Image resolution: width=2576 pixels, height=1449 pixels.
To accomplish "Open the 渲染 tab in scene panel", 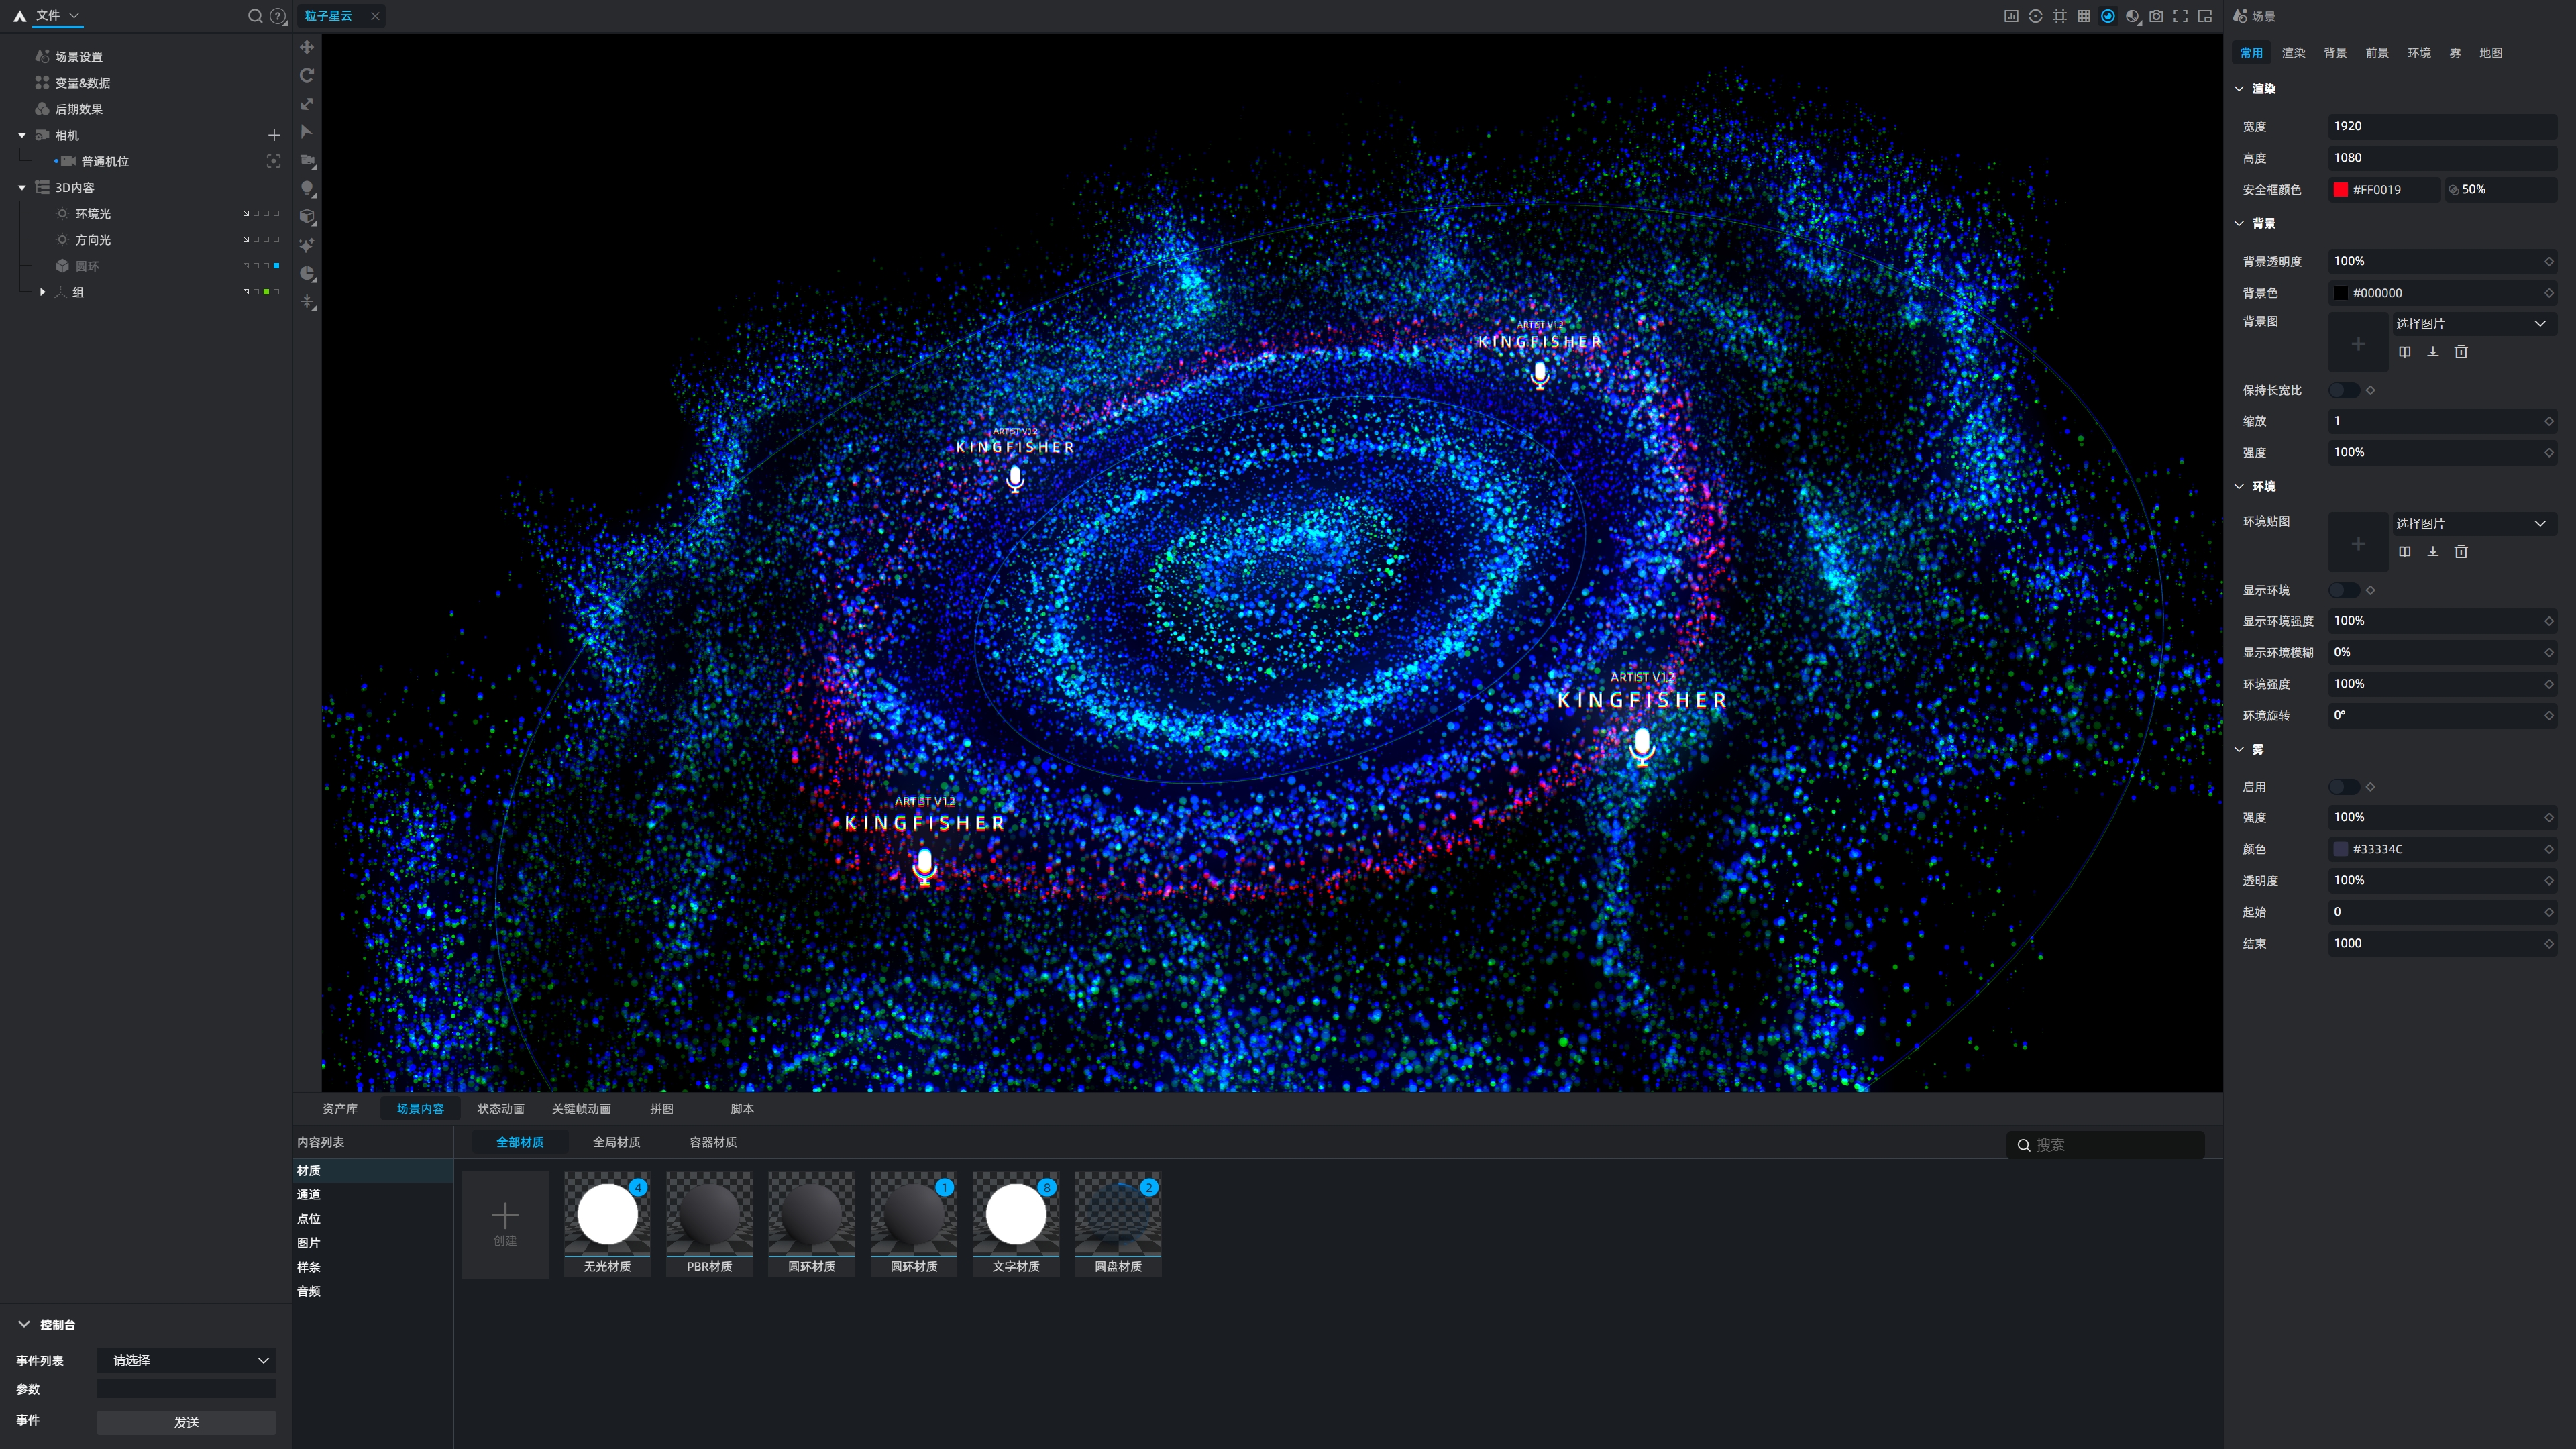I will point(2293,53).
